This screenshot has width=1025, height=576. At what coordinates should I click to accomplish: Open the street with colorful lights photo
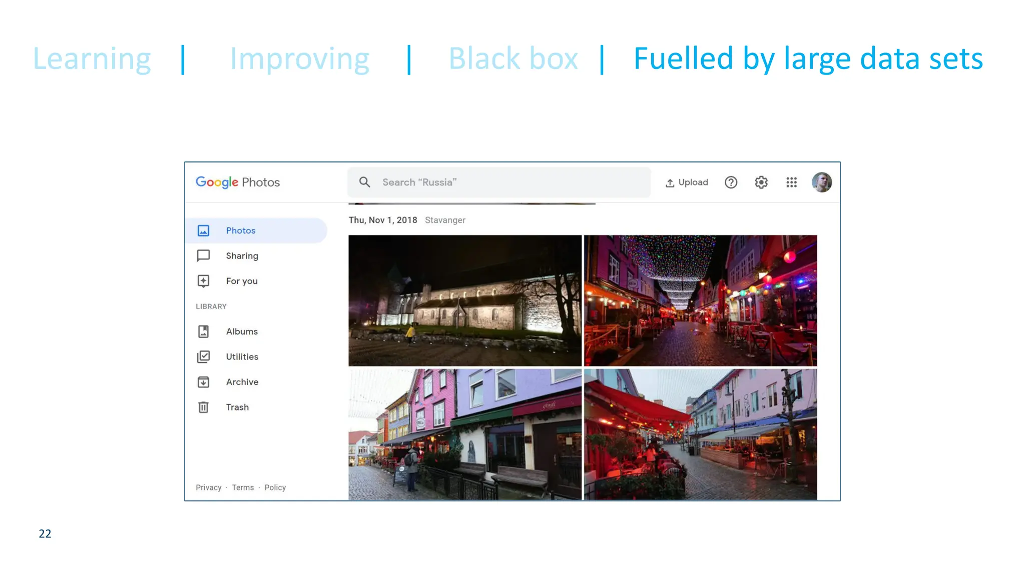click(x=700, y=300)
